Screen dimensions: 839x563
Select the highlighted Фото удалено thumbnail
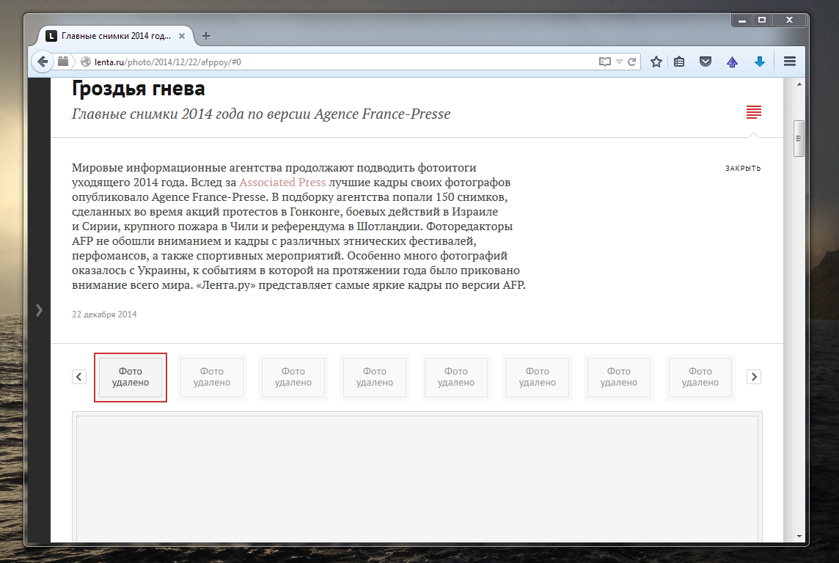point(130,378)
